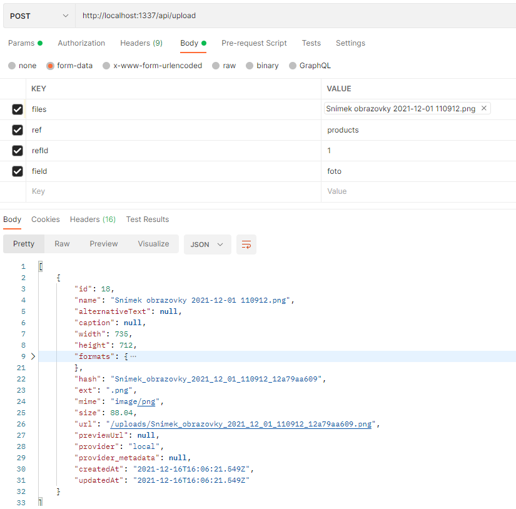Click the updatedAt timestamp value
Viewport: 516px width, 509px height.
pyautogui.click(x=191, y=480)
